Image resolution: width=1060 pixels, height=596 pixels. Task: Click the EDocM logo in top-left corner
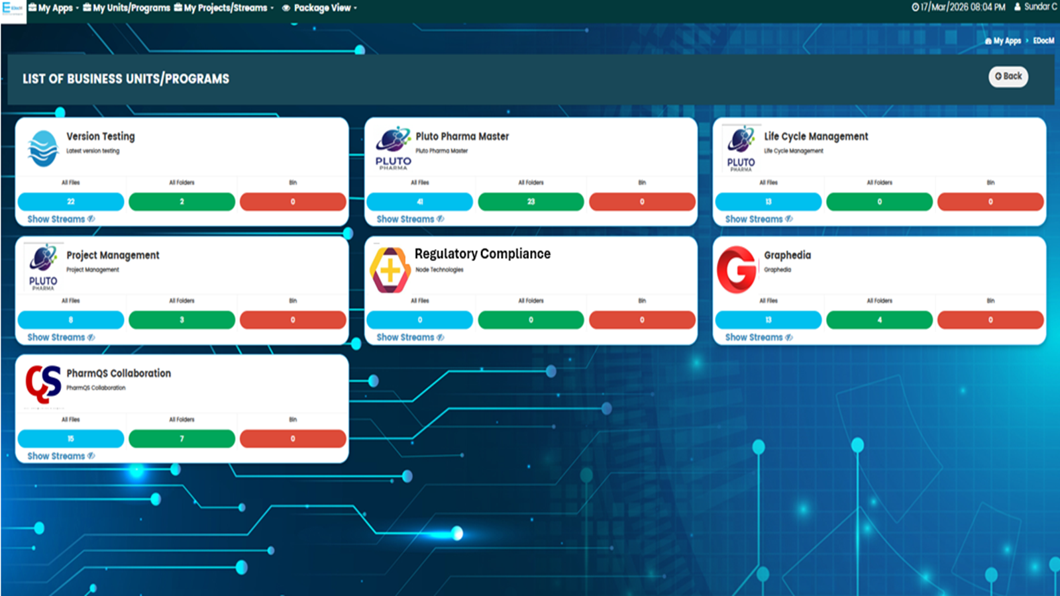[13, 9]
